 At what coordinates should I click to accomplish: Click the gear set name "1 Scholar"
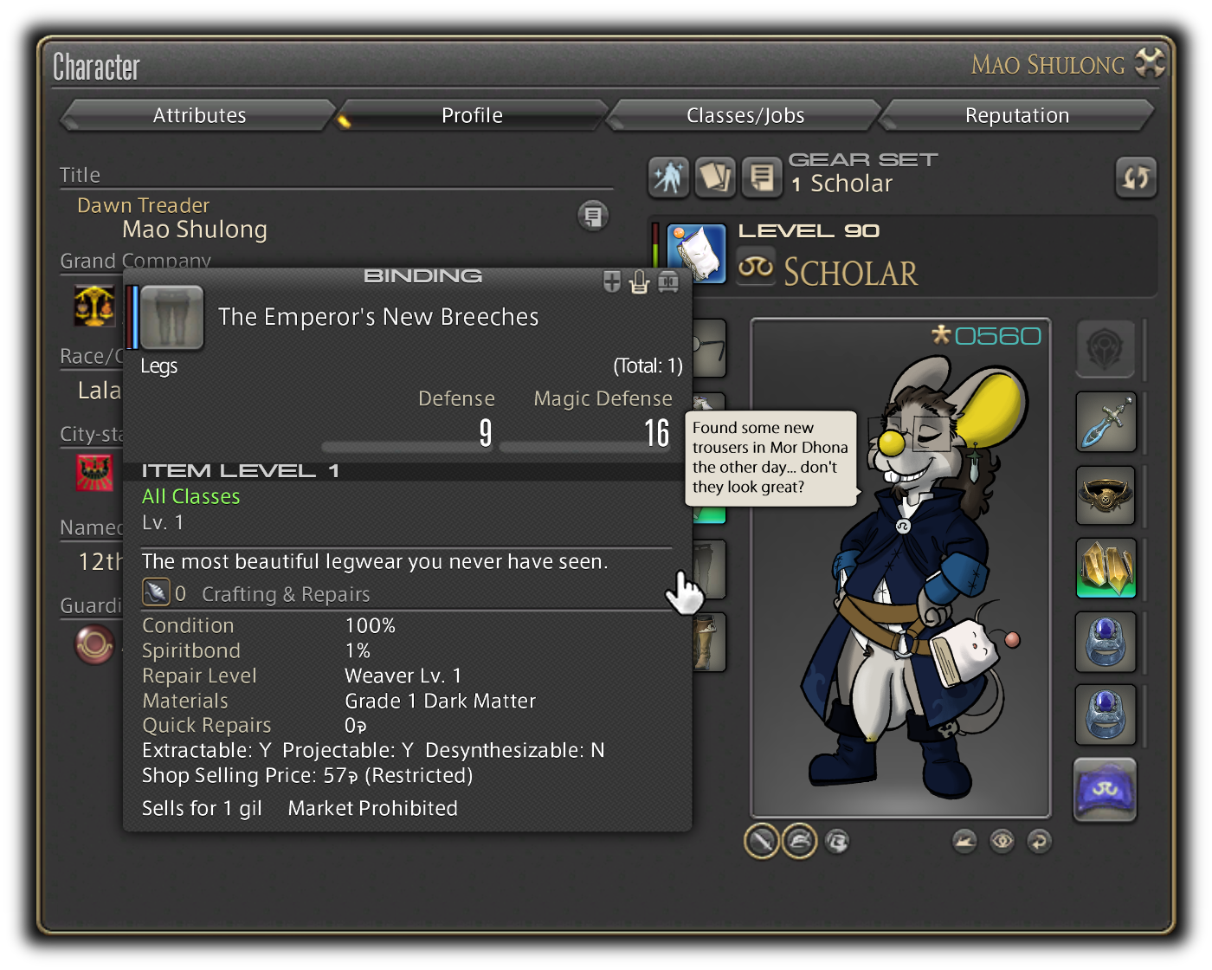(841, 184)
